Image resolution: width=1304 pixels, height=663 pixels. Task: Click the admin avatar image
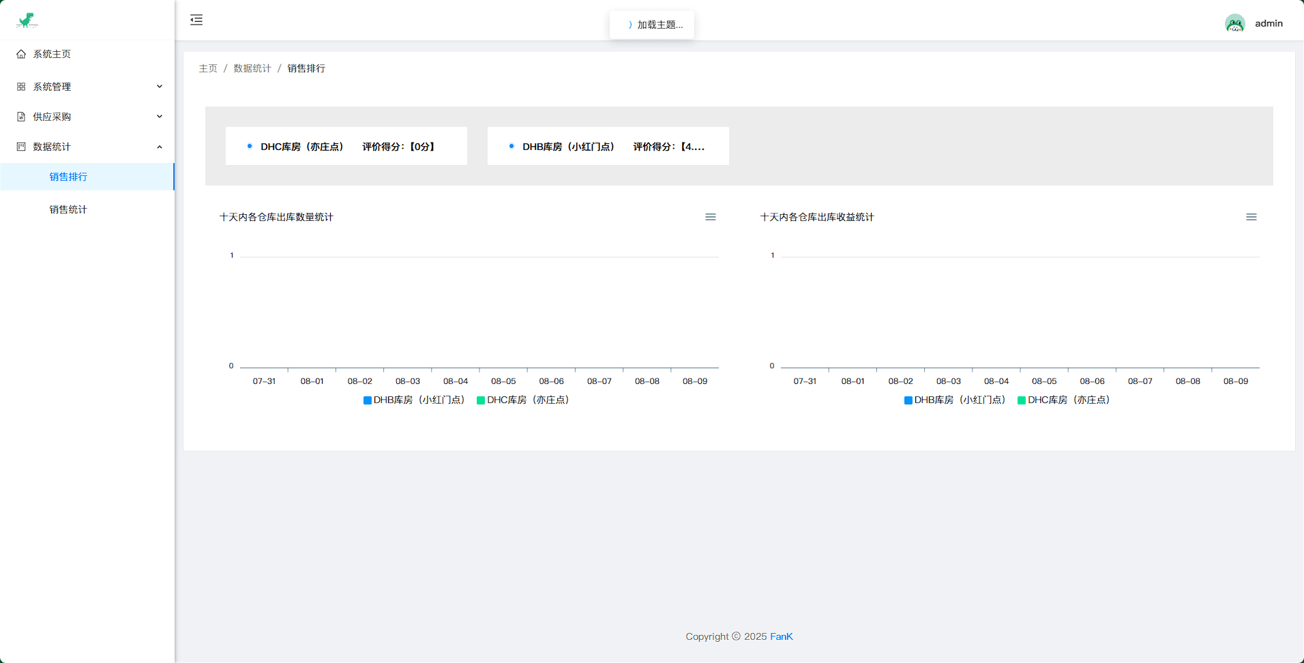[x=1234, y=23]
